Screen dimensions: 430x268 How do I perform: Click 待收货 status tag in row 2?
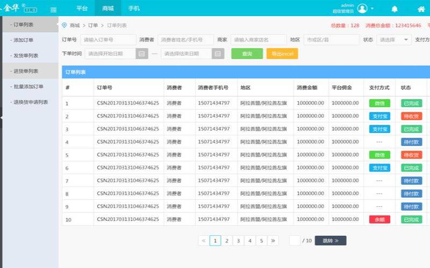(x=411, y=116)
